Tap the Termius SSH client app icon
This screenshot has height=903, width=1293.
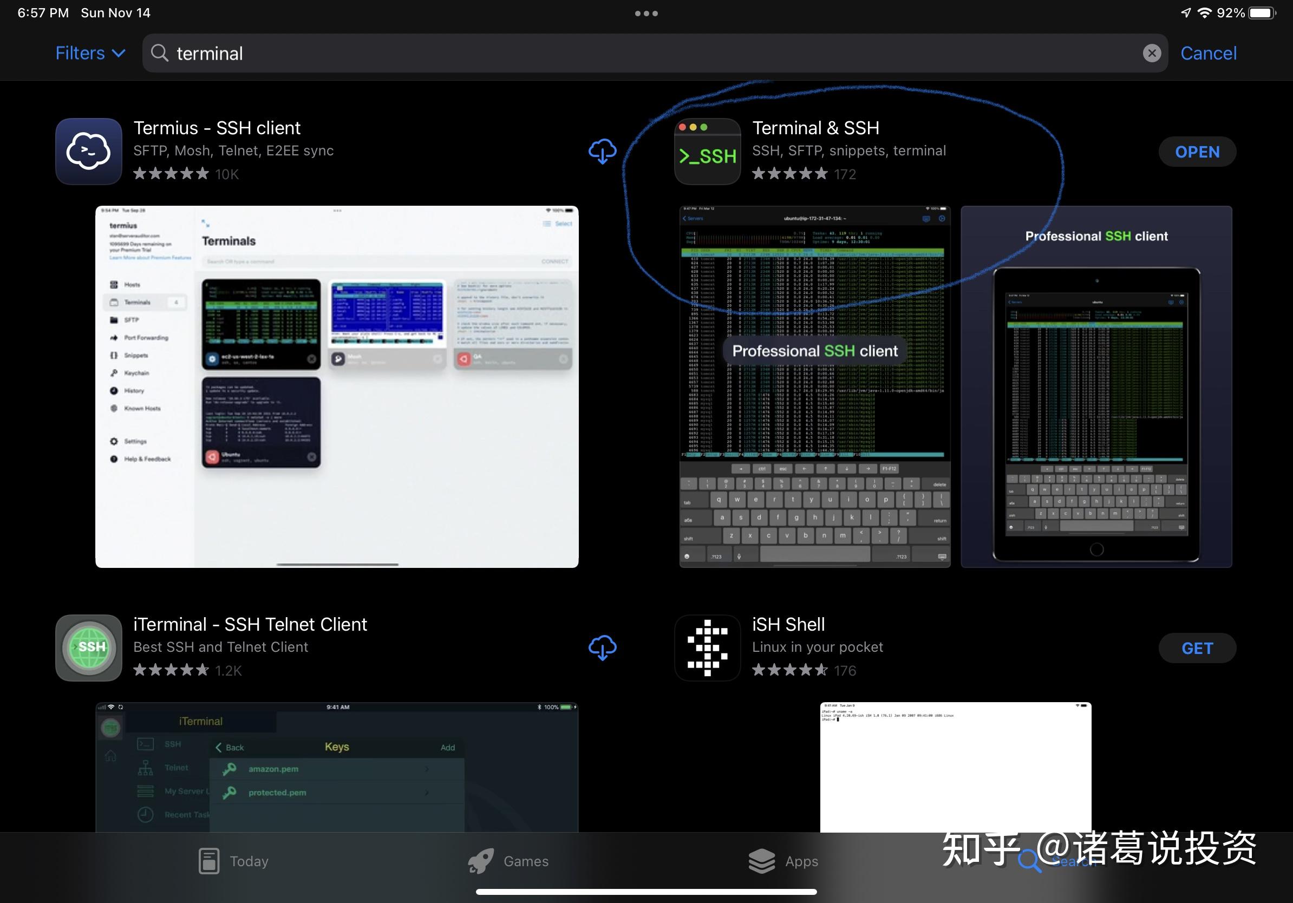pos(88,152)
